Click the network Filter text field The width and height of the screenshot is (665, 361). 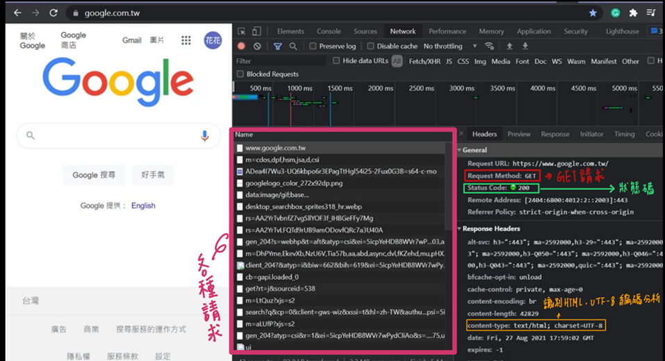[x=280, y=61]
